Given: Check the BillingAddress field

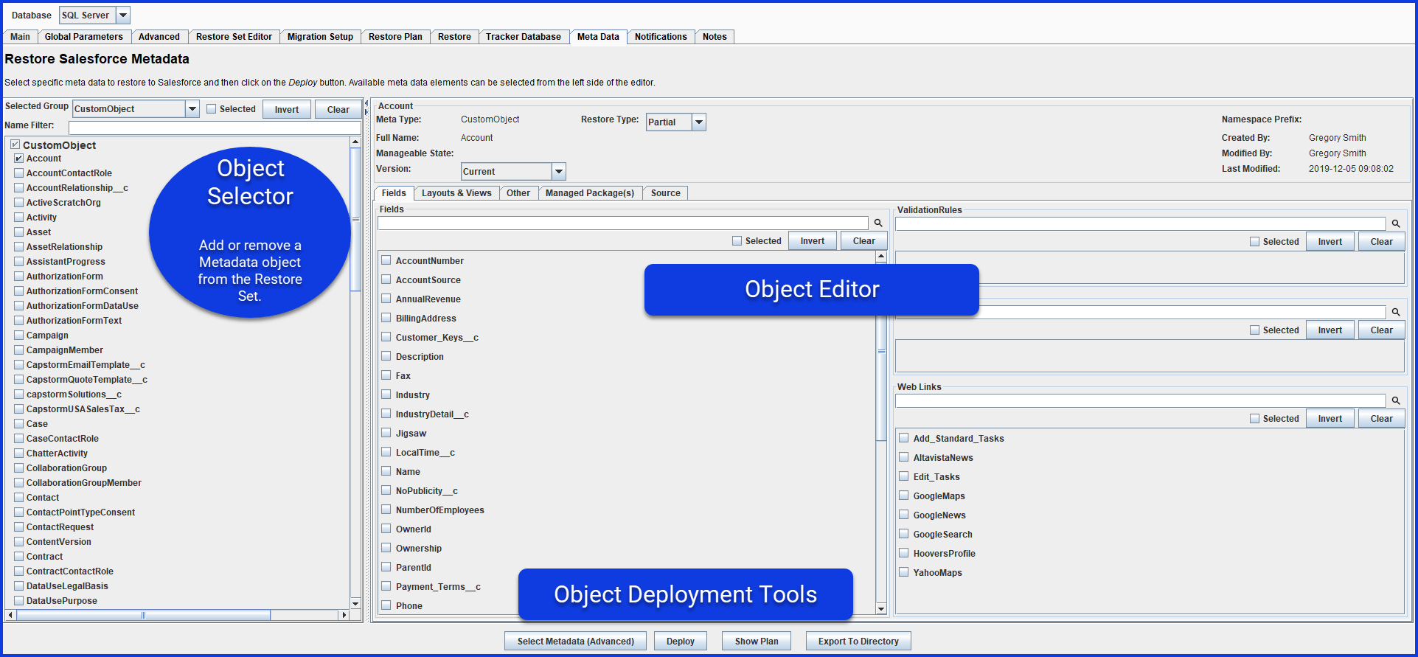Looking at the screenshot, I should click(x=386, y=318).
